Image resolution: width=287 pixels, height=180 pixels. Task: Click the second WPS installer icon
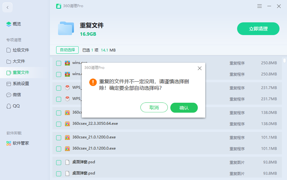pos(67,99)
